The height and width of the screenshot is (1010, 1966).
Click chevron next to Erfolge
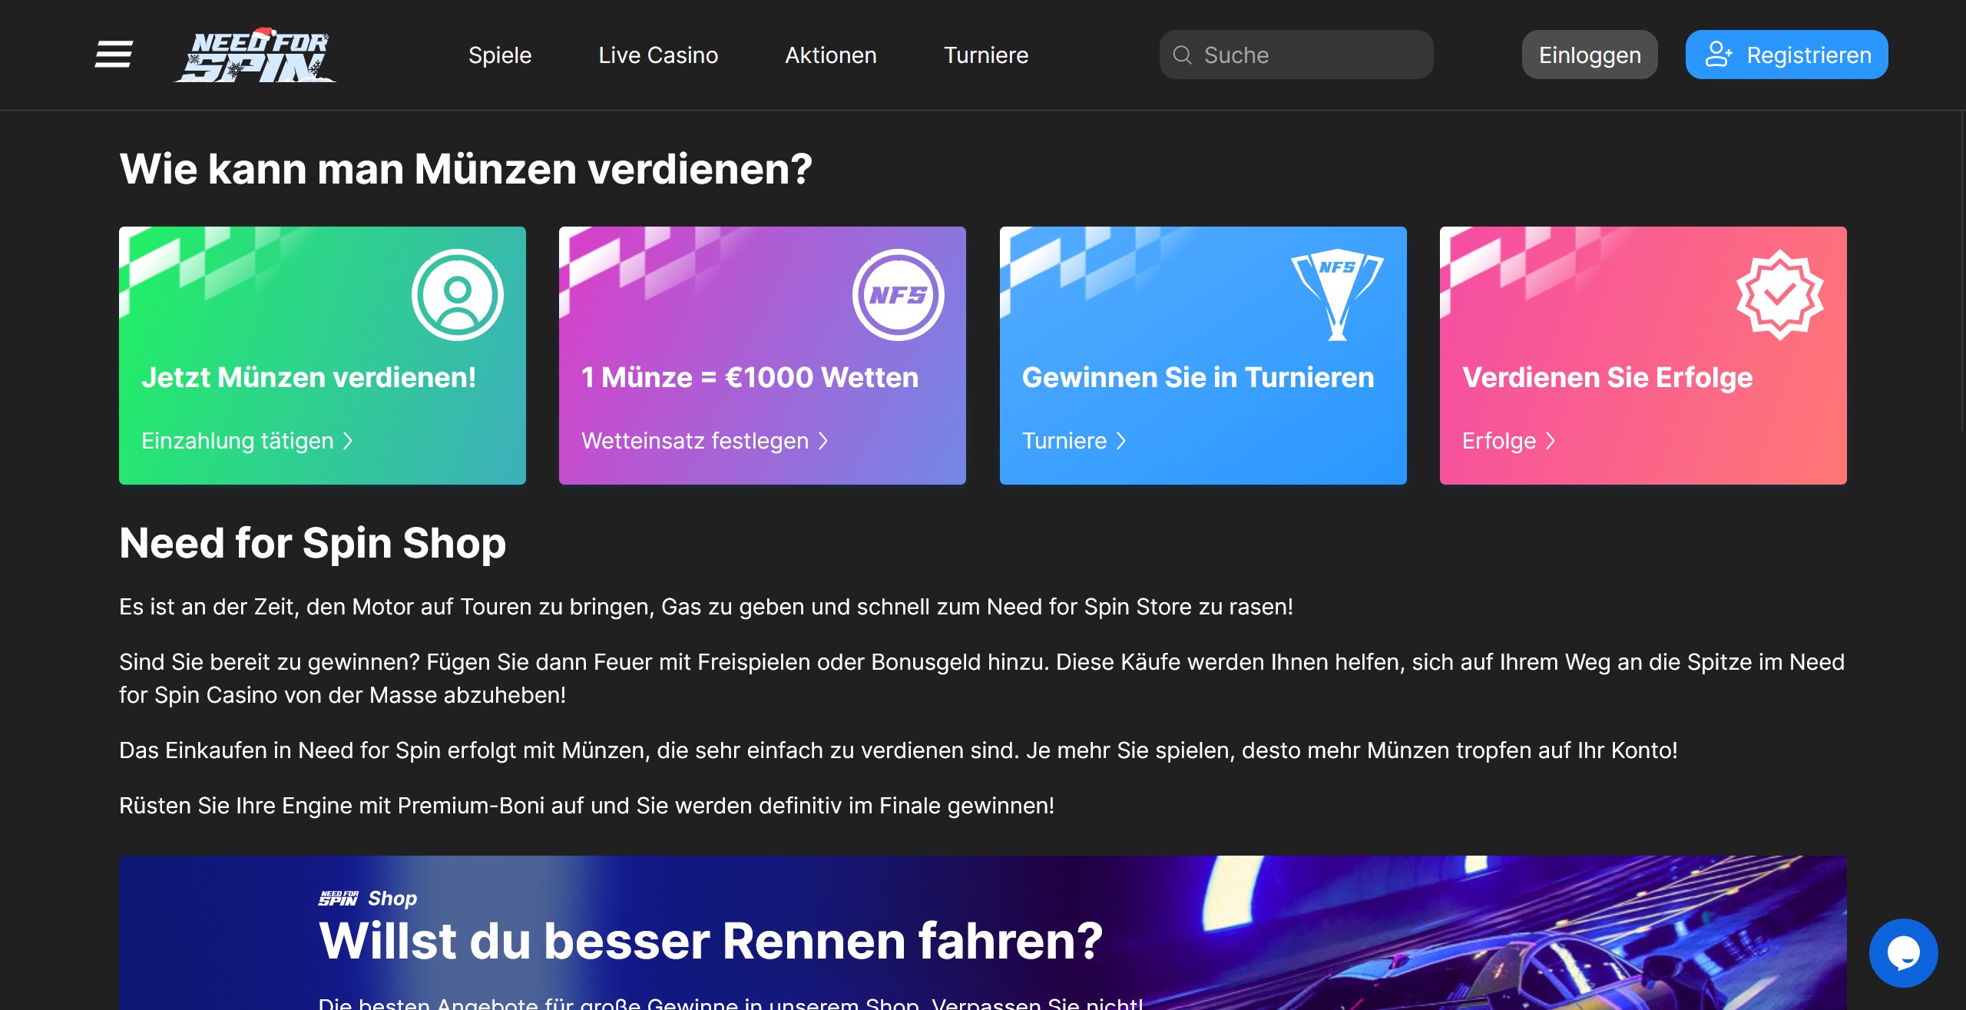click(1551, 441)
